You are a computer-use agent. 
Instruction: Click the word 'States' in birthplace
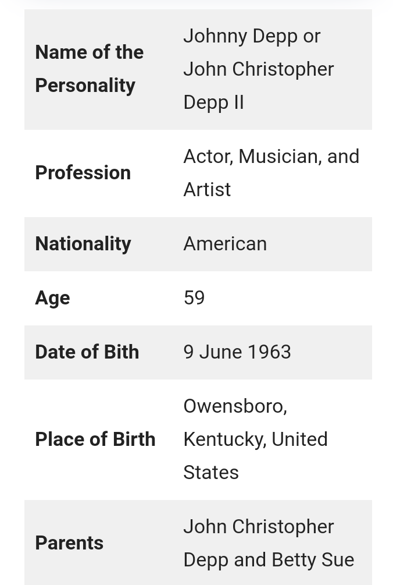pyautogui.click(x=211, y=472)
